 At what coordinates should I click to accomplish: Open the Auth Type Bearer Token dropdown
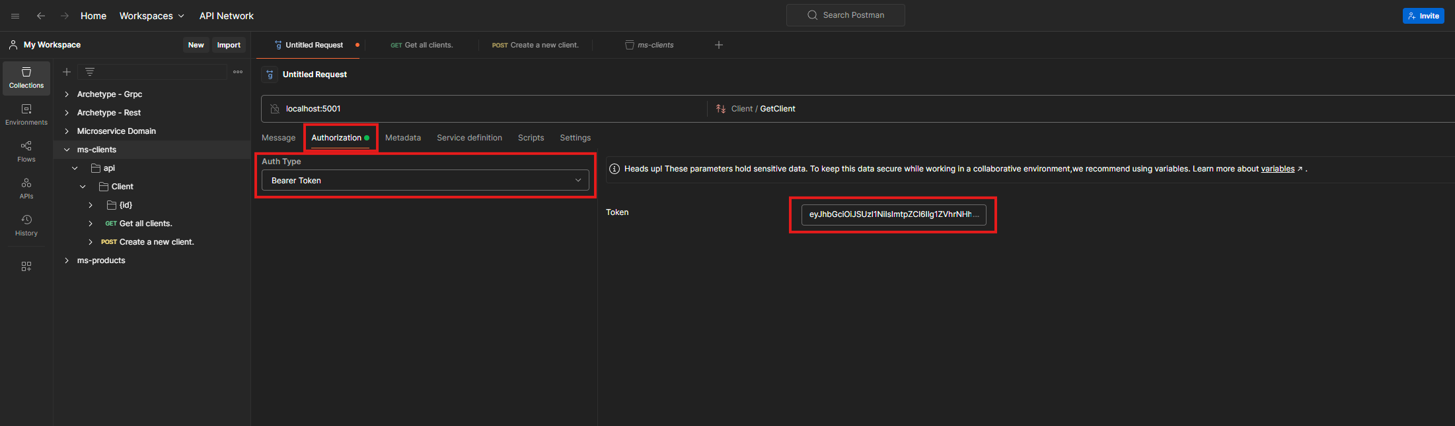[426, 180]
